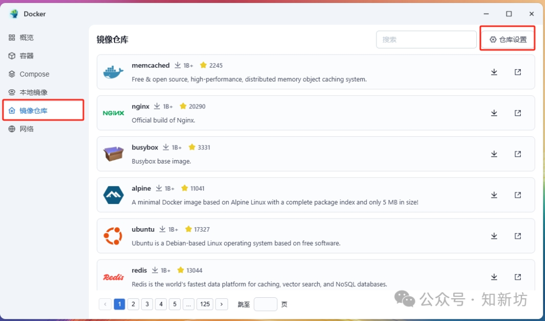Viewport: 545px width, 321px height.
Task: Click the Redis logo thumbnail
Action: 114,277
